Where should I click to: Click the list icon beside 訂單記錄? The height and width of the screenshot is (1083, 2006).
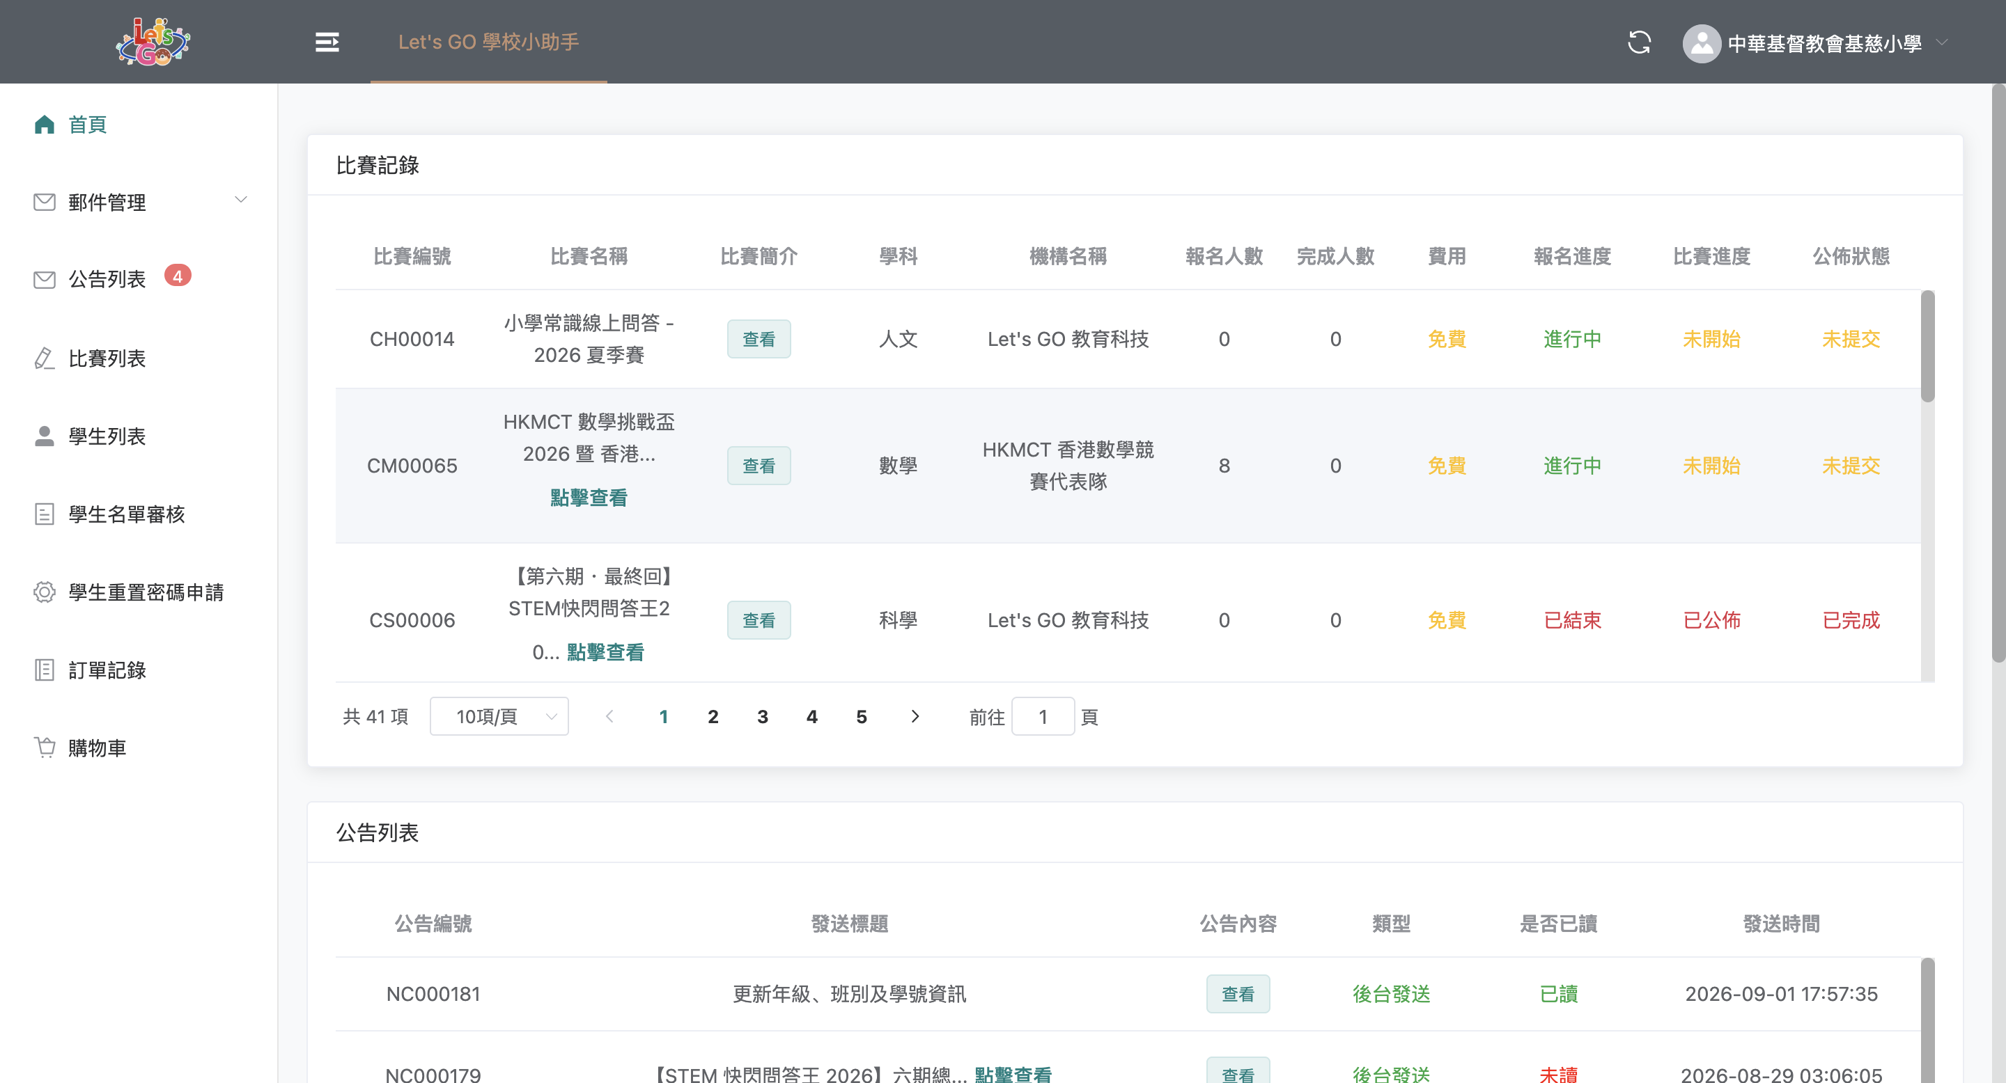[45, 670]
